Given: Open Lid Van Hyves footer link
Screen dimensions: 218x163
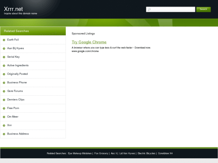Looking at the screenshot, I should point(127,153).
